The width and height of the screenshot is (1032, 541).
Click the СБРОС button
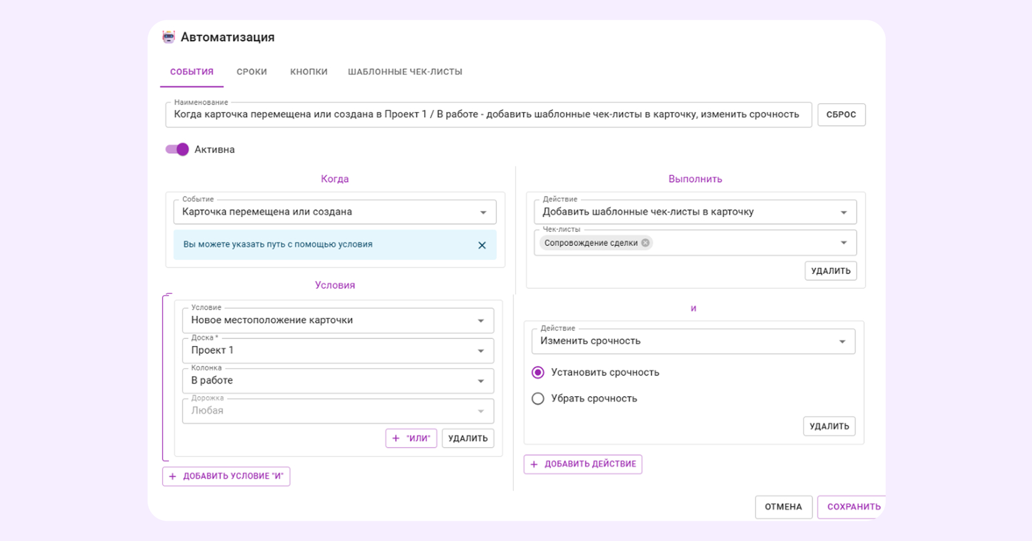(841, 114)
